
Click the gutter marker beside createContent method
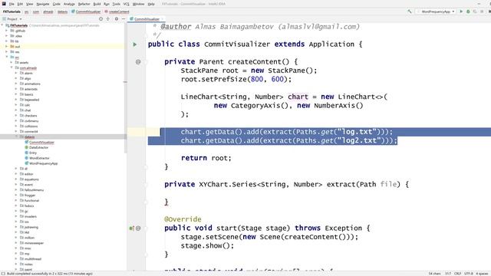click(x=138, y=62)
